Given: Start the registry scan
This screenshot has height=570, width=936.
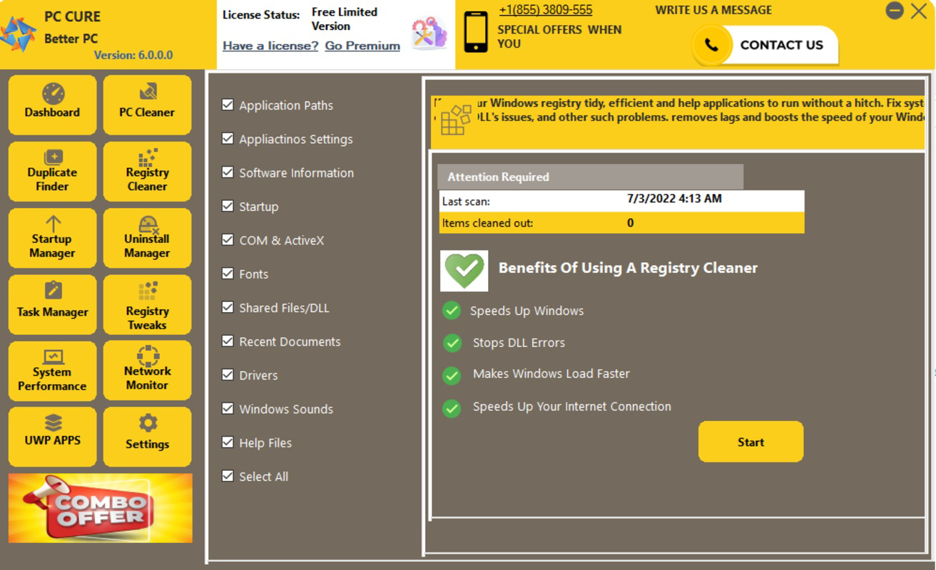Looking at the screenshot, I should point(751,442).
